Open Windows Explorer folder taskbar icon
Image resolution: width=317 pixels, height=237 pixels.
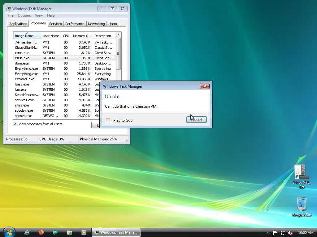[70, 233]
